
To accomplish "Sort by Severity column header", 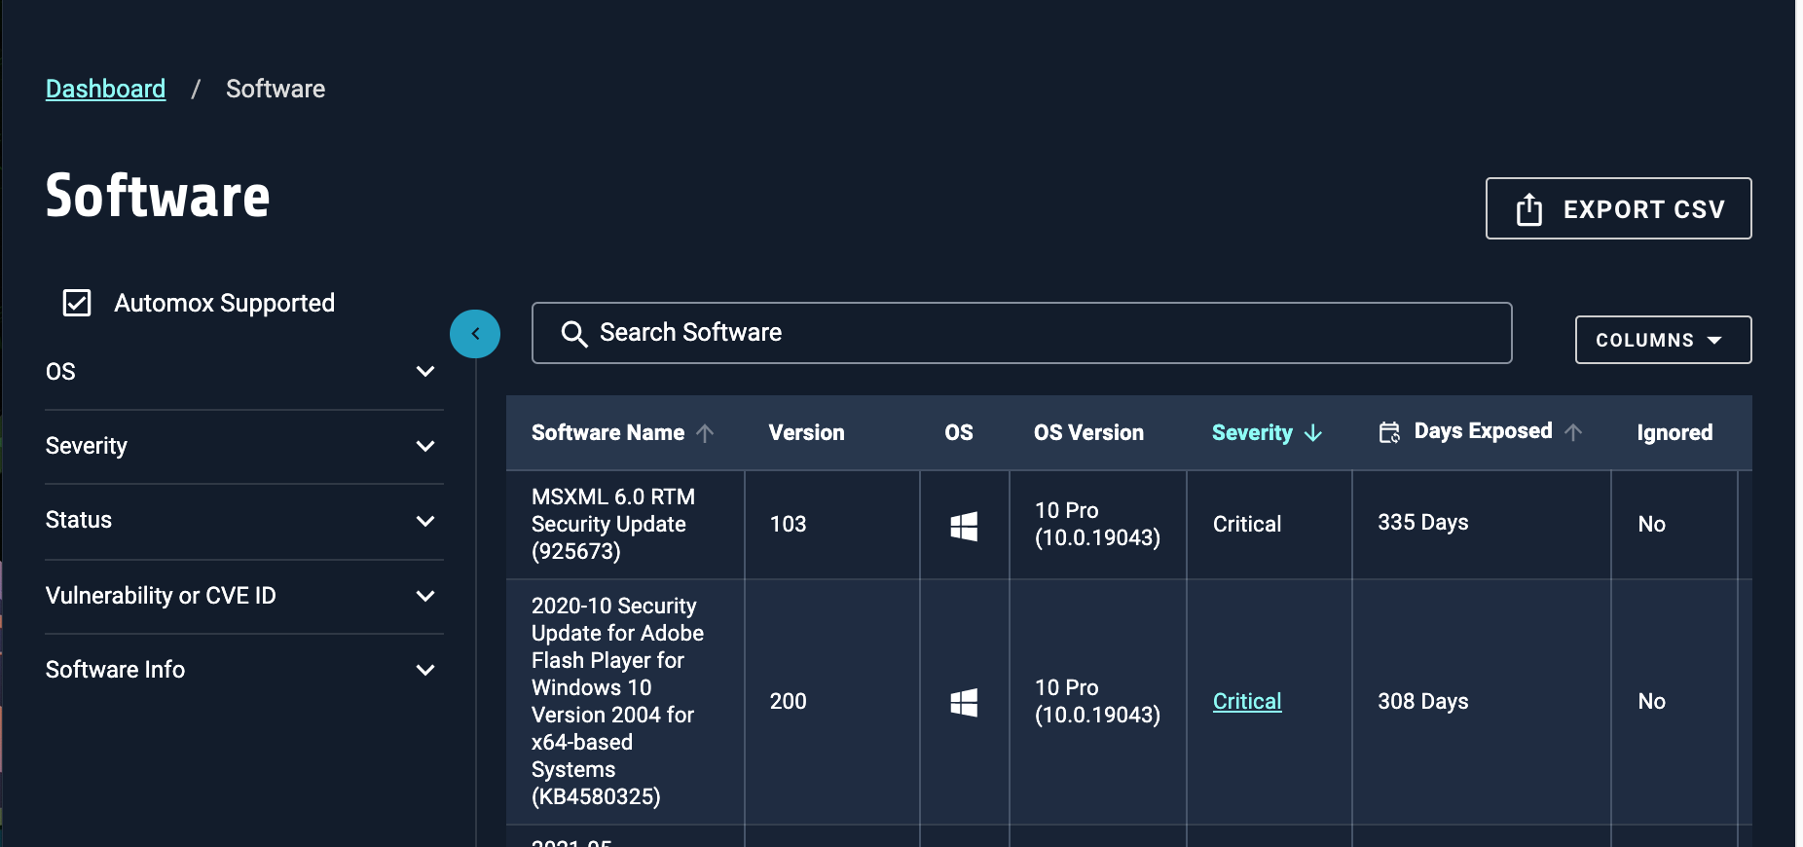I will [1252, 432].
